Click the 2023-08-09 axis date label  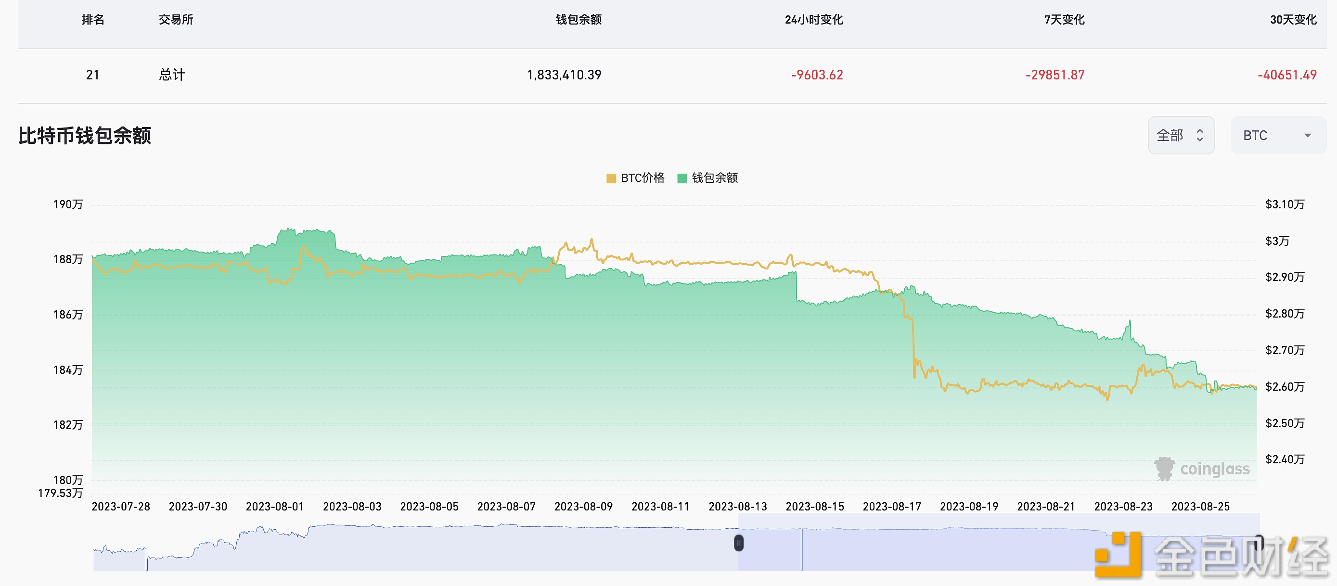(583, 507)
